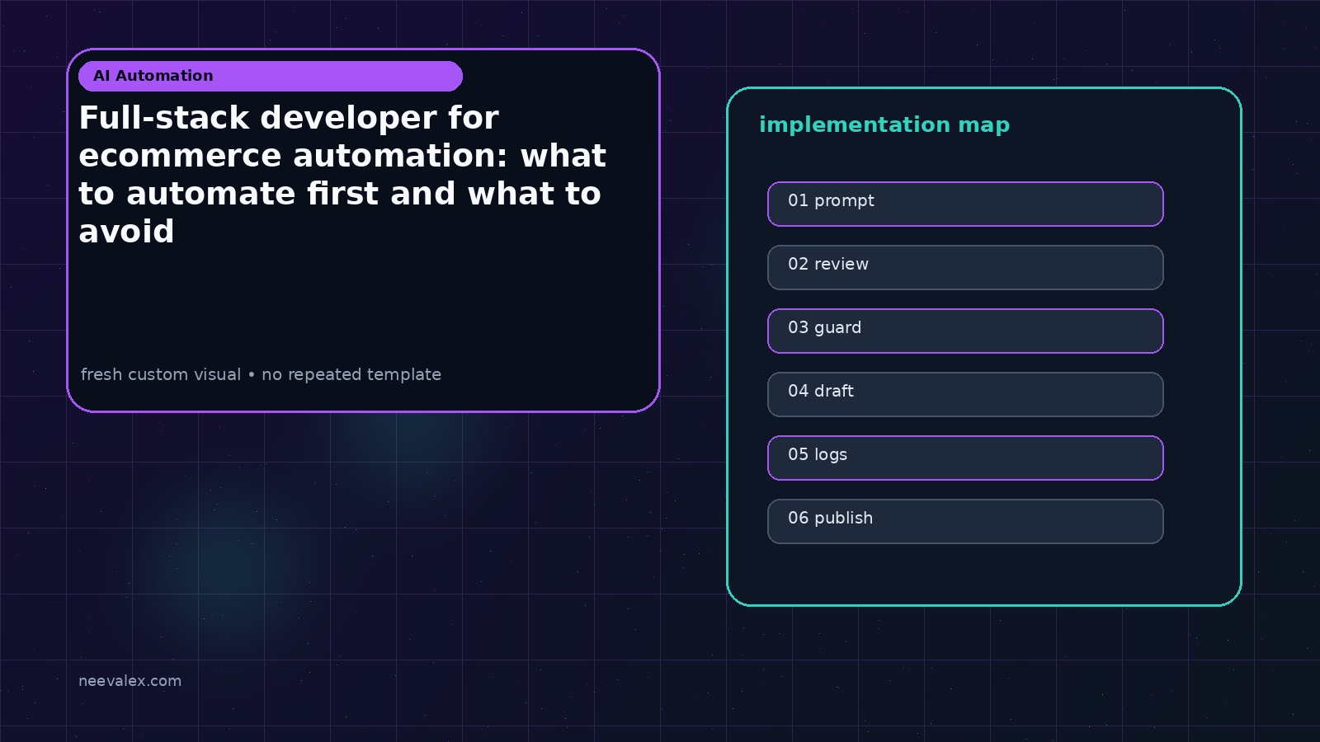Select the '01 prompt' step

coord(965,204)
